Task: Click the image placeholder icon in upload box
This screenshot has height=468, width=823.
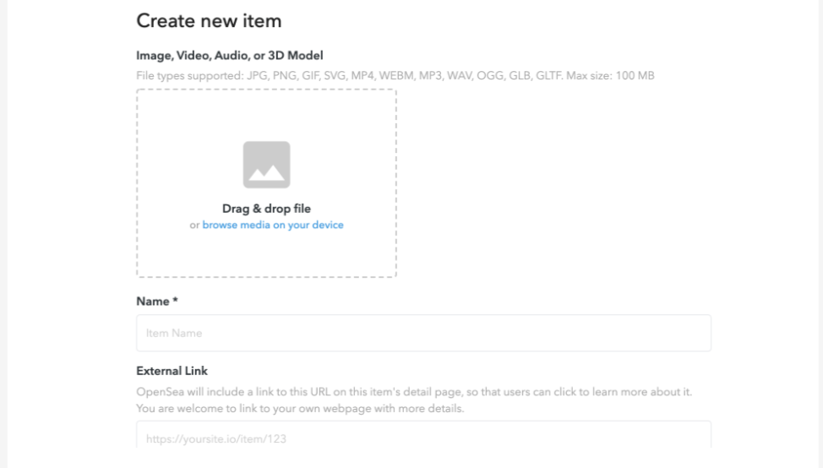Action: click(267, 165)
